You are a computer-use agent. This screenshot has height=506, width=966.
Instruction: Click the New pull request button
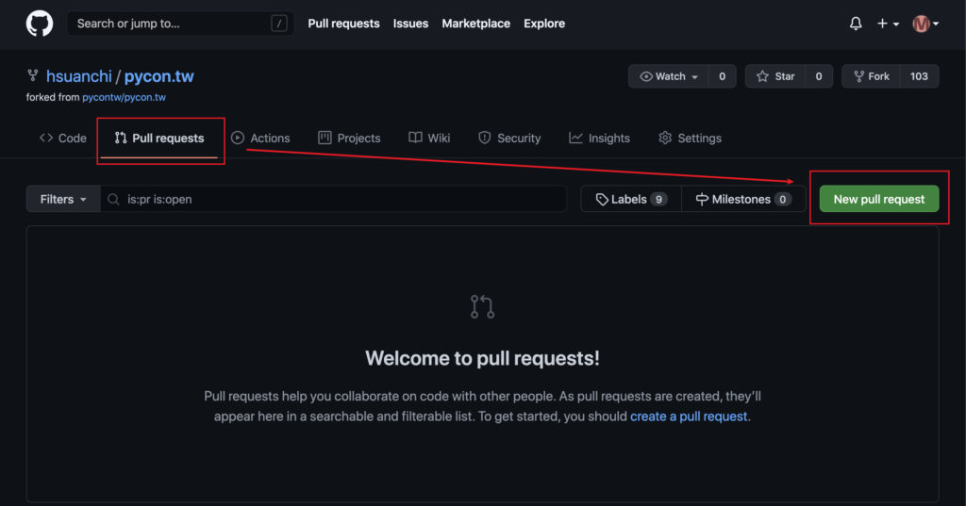coord(879,199)
